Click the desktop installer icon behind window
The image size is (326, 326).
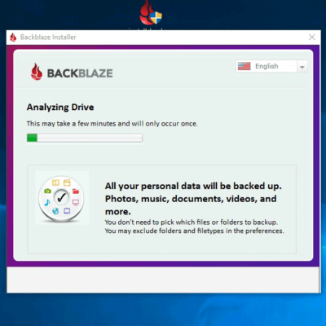pos(150,14)
